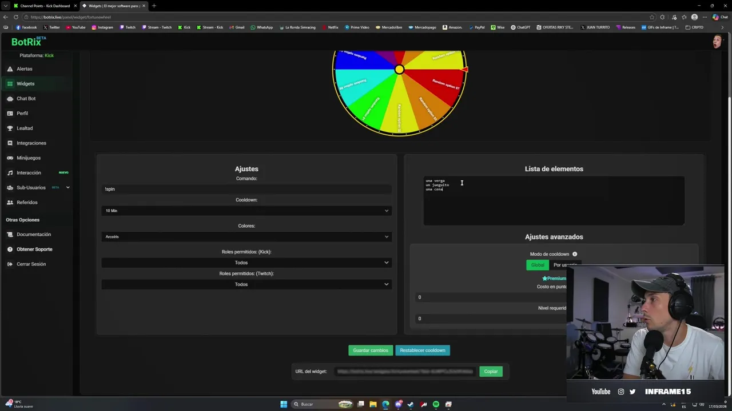Click the Comando input with !spin

246,189
